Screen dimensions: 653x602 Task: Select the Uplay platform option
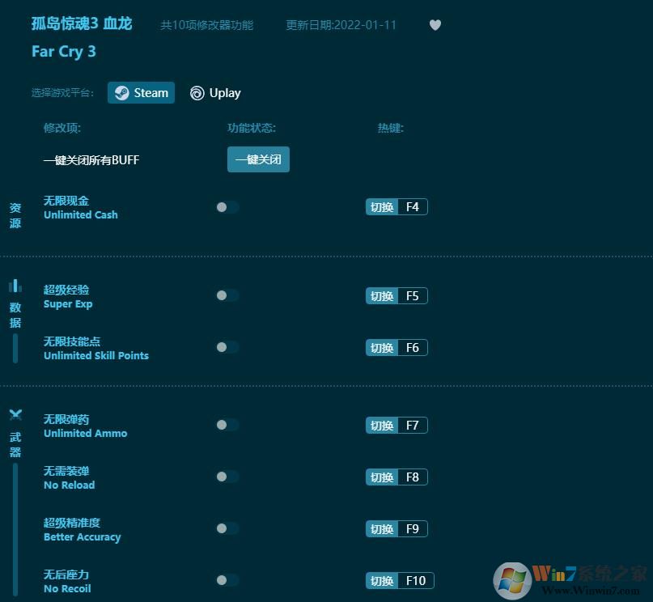(x=215, y=93)
